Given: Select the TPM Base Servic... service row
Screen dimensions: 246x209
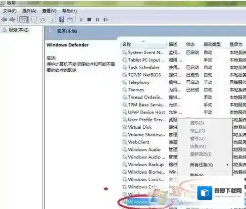Looking at the screenshot, I should click(184, 104).
